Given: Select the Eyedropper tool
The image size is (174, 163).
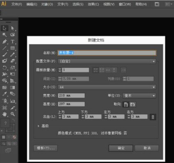Looking at the screenshot, I should pyautogui.click(x=5, y=94).
